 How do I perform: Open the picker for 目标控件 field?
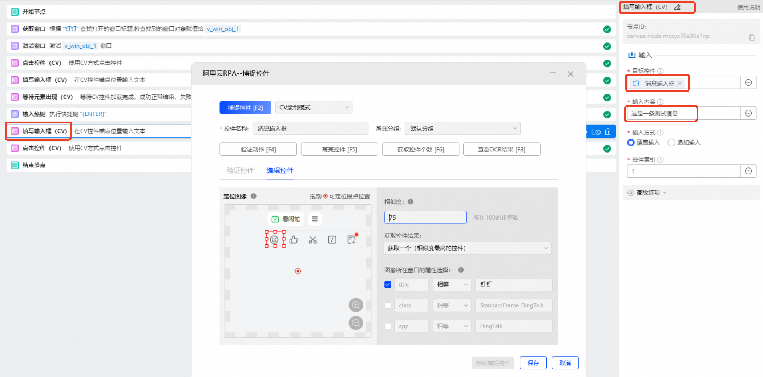pyautogui.click(x=748, y=83)
